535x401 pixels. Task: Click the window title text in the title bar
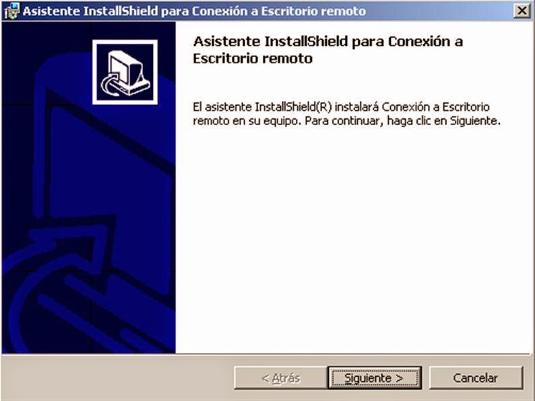(194, 11)
